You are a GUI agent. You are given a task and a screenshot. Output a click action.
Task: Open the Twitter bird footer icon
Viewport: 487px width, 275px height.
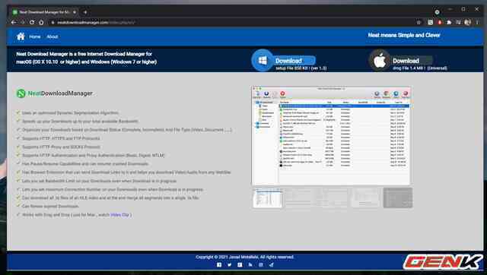pos(229,265)
